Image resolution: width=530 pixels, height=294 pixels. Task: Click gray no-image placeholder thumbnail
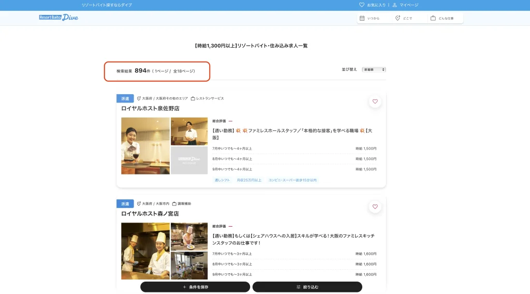click(x=189, y=160)
